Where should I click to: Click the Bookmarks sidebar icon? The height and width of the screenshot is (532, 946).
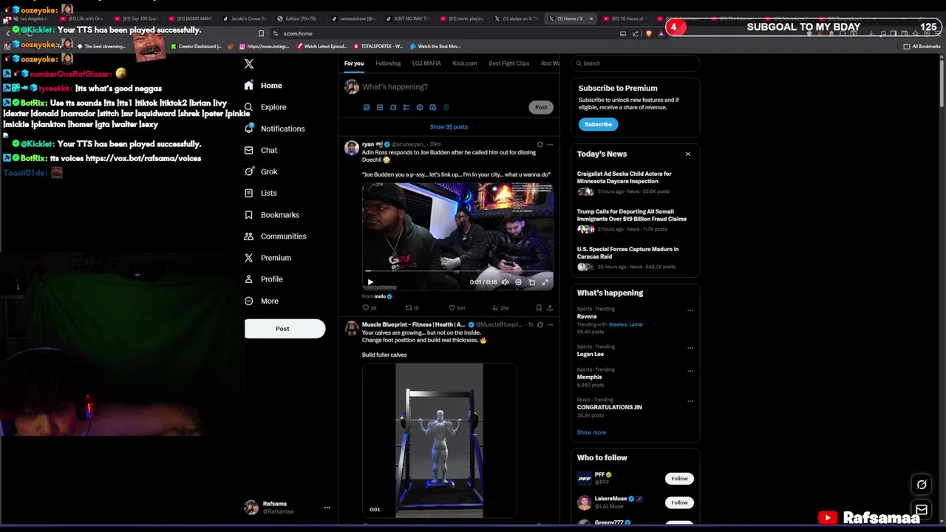tap(249, 215)
